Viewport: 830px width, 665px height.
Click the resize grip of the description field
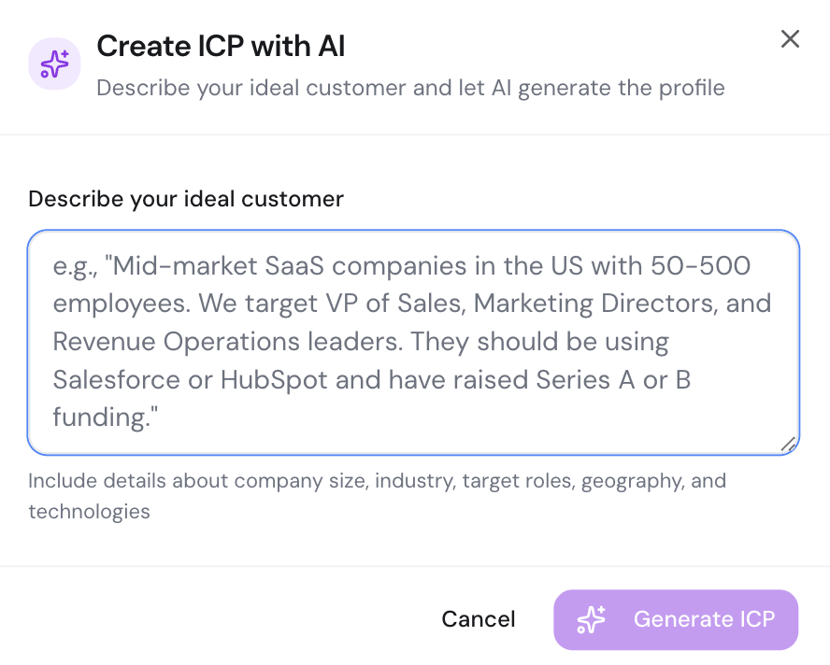[x=790, y=445]
